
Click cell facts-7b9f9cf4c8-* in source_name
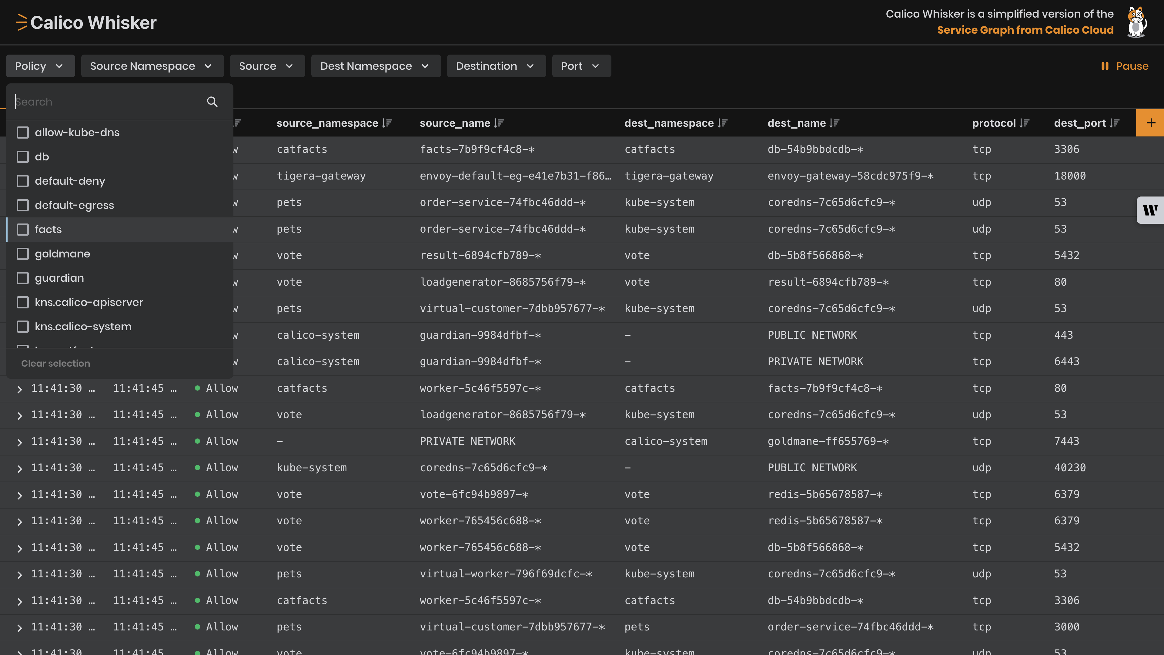(x=477, y=149)
